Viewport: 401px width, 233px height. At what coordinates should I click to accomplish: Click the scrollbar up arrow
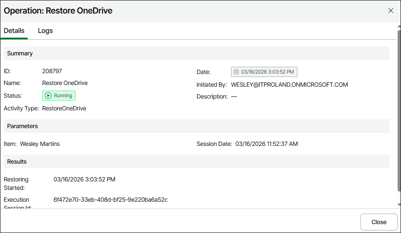(399, 26)
